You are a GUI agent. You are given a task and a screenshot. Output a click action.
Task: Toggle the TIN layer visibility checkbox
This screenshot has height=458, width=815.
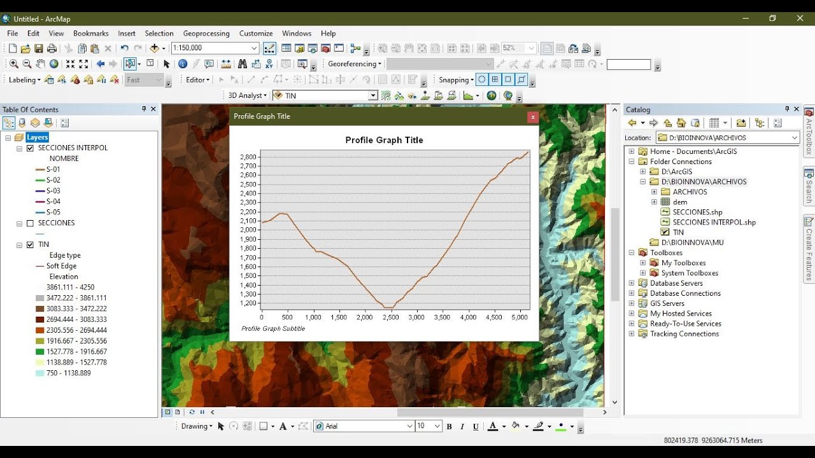pos(30,245)
